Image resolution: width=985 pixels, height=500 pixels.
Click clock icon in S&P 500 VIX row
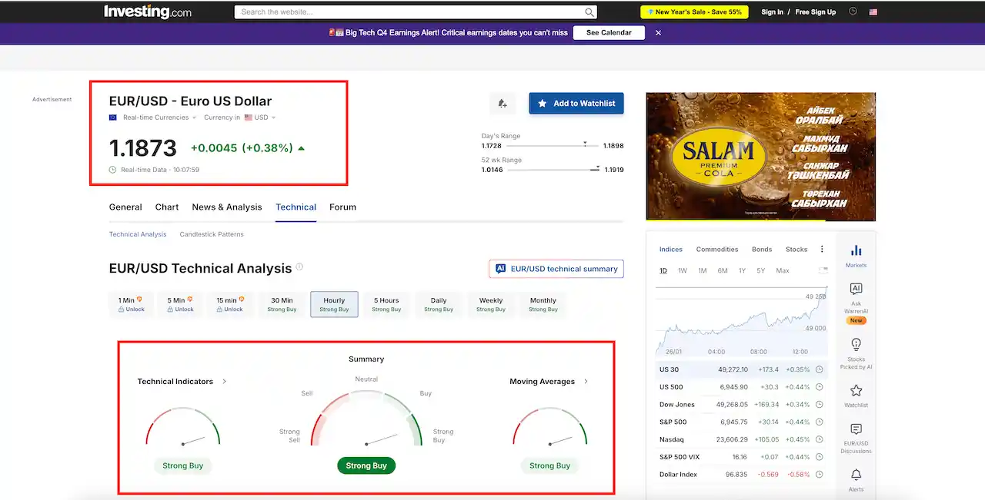pos(819,457)
